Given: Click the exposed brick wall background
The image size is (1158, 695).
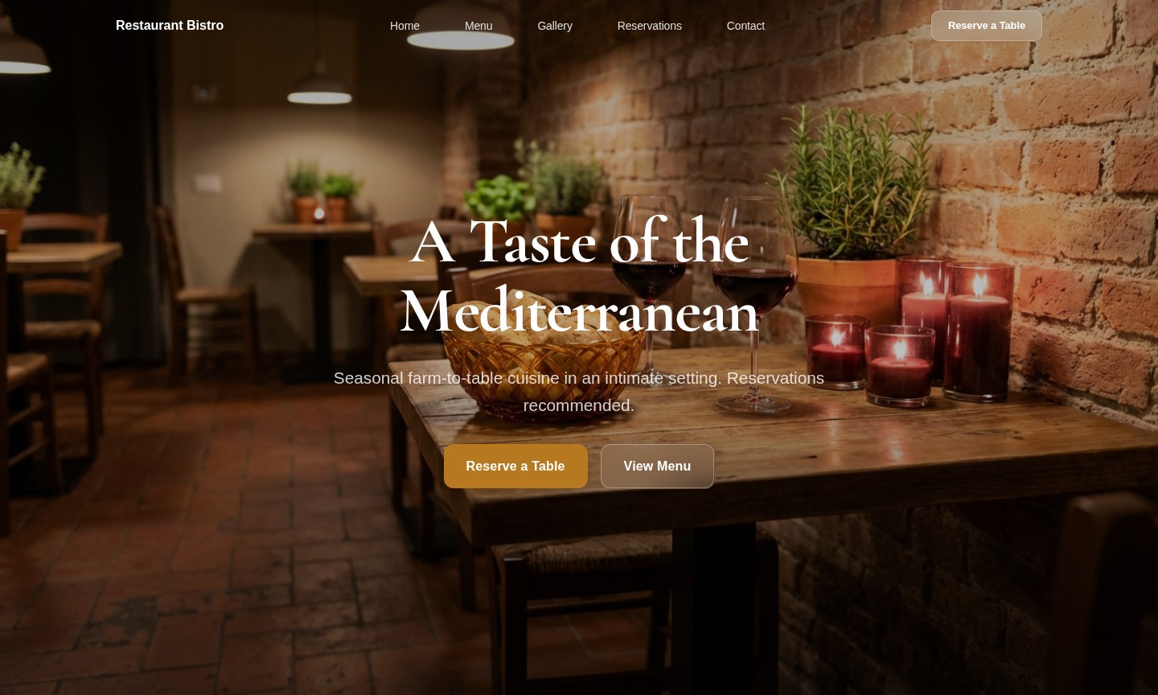Looking at the screenshot, I should tap(1045, 161).
